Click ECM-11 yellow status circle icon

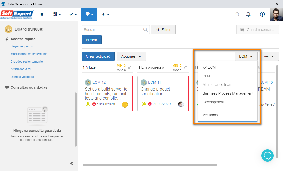pos(144,104)
